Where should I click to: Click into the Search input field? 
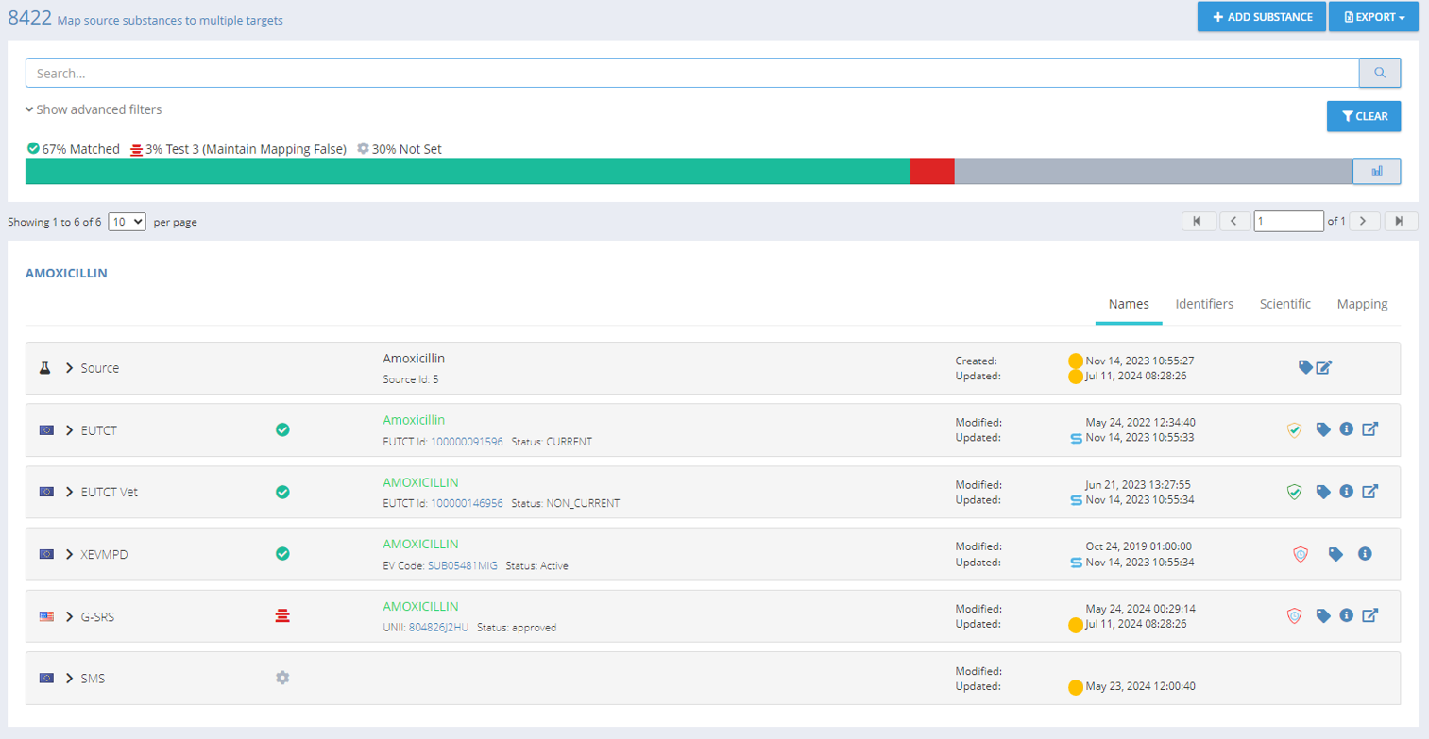[691, 73]
